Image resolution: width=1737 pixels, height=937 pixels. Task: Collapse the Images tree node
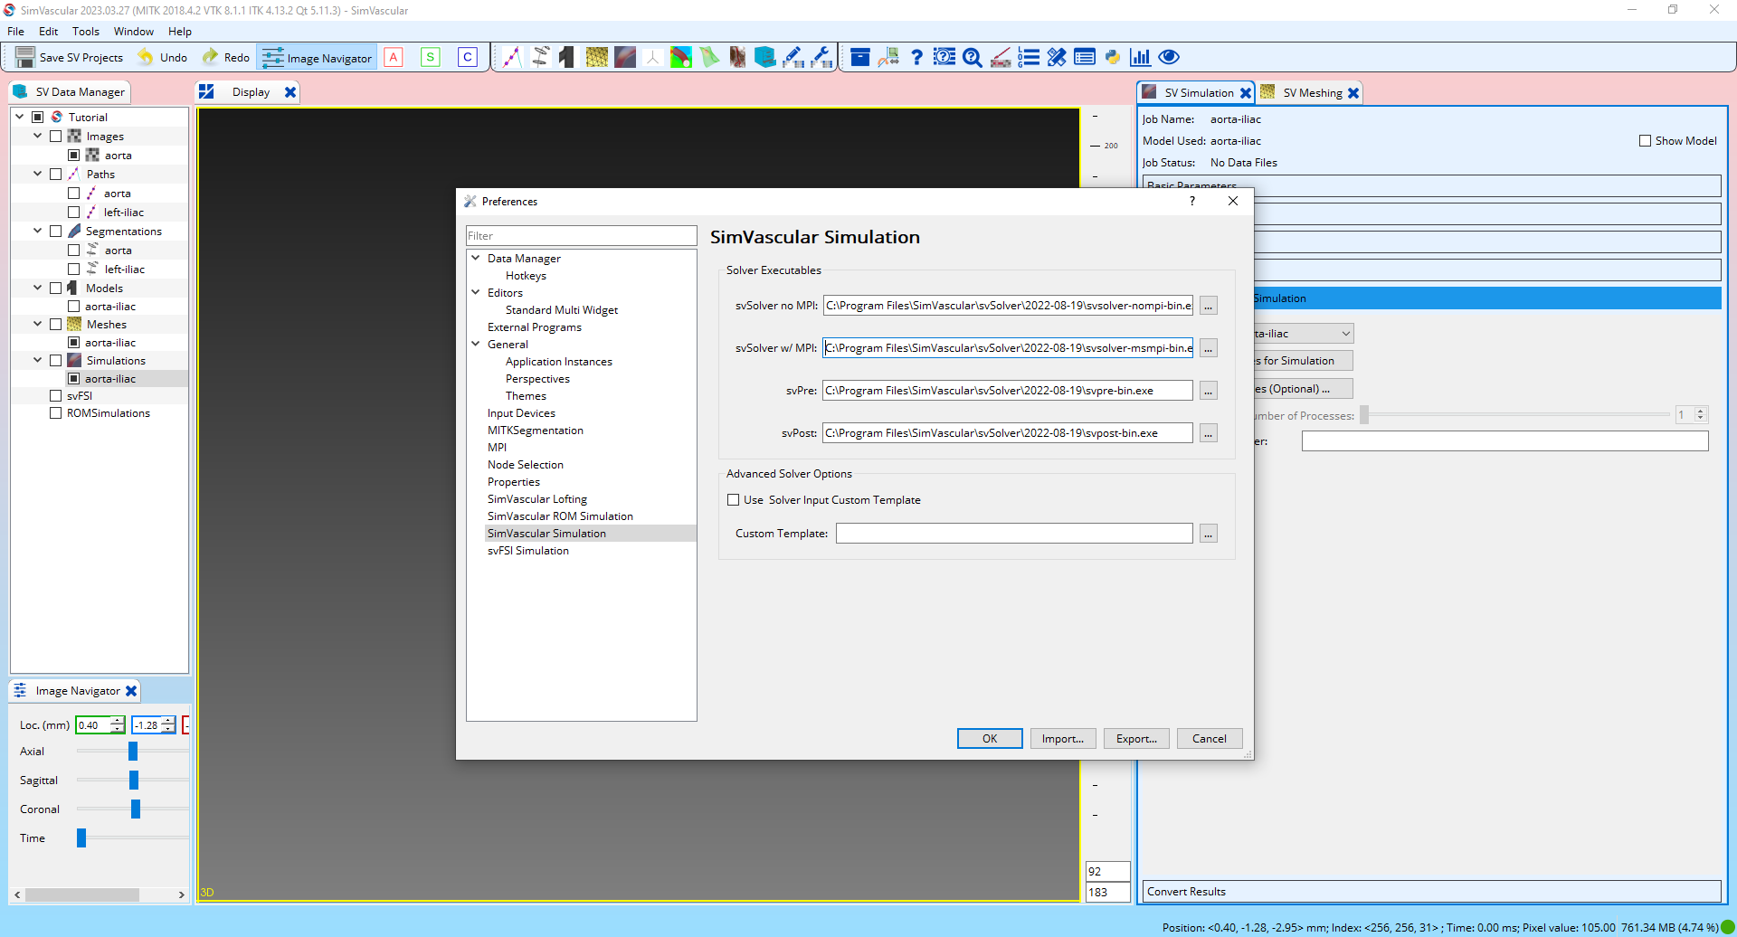[x=37, y=136]
